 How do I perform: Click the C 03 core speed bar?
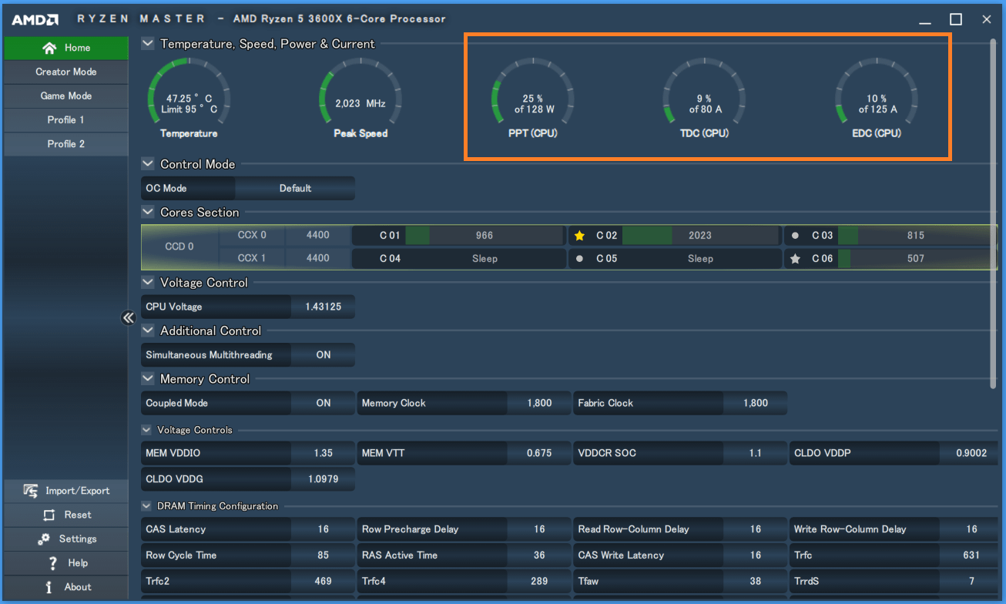click(x=916, y=236)
